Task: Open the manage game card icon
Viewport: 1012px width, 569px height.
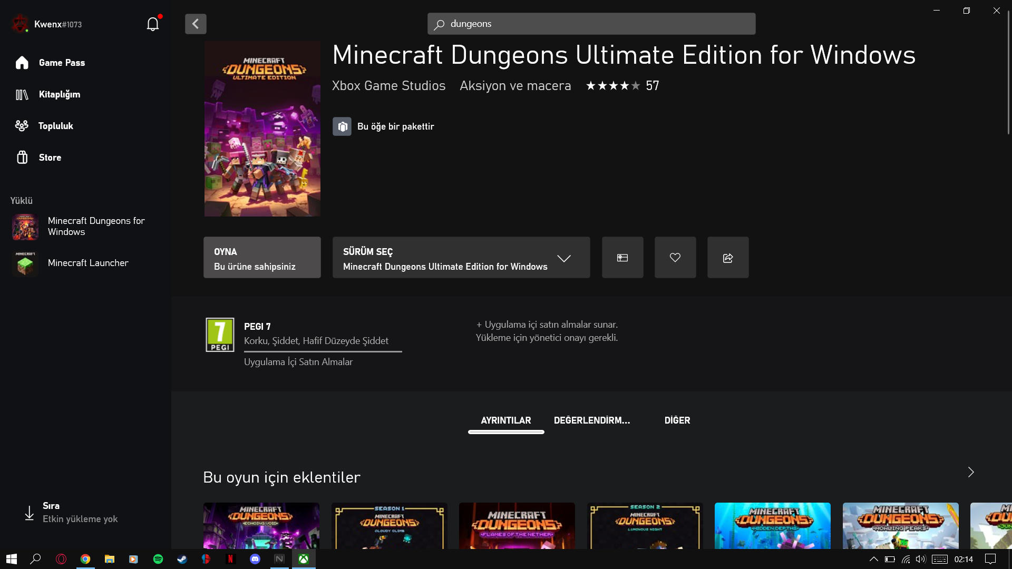Action: click(622, 258)
